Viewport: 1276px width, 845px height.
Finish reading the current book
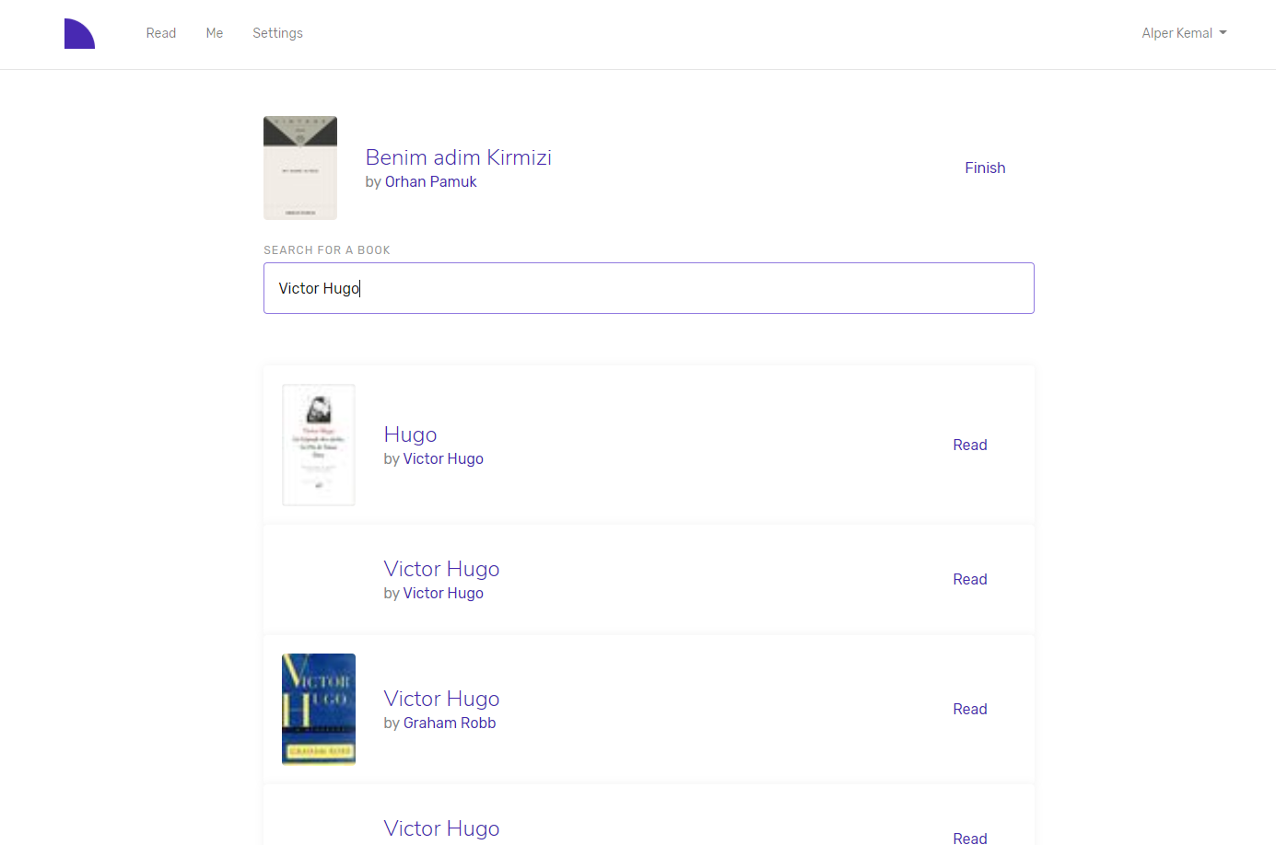(x=984, y=168)
